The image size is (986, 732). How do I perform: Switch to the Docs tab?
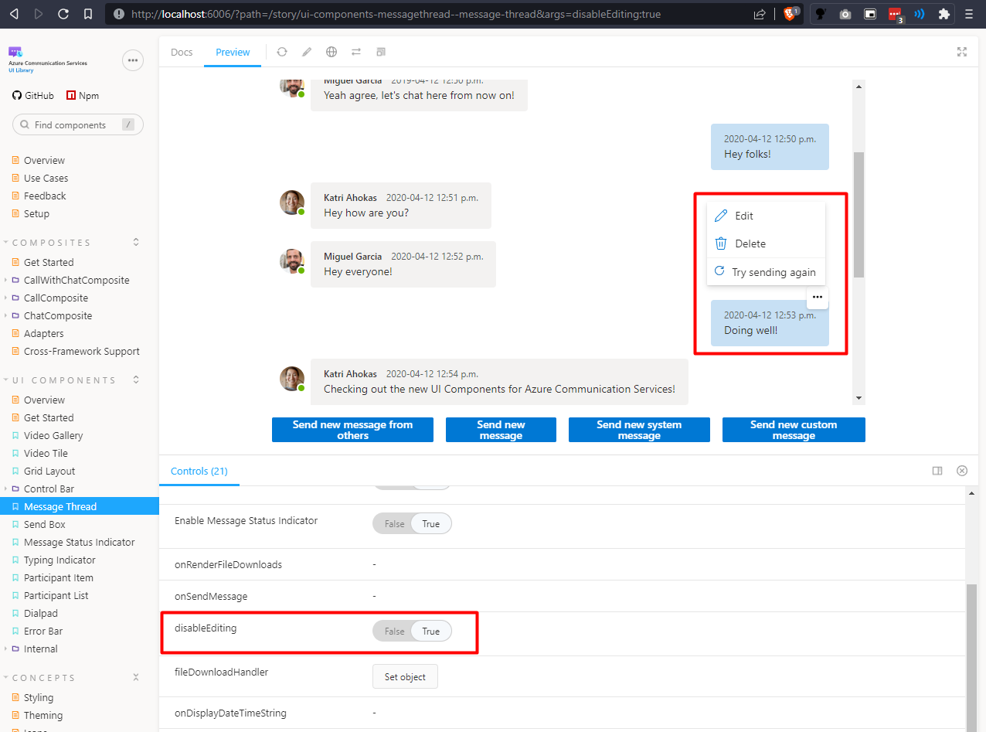tap(182, 52)
